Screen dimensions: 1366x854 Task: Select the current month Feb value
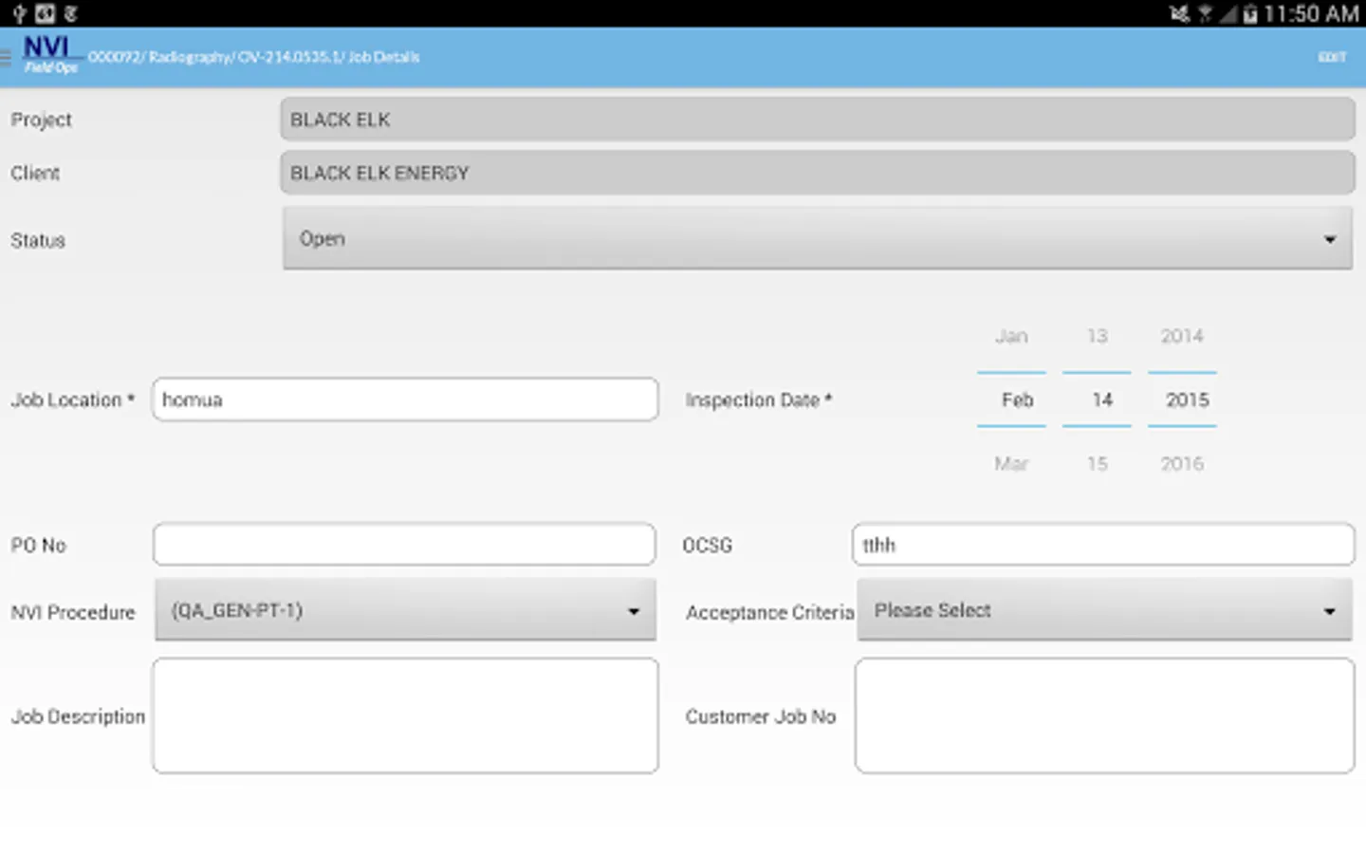1017,399
